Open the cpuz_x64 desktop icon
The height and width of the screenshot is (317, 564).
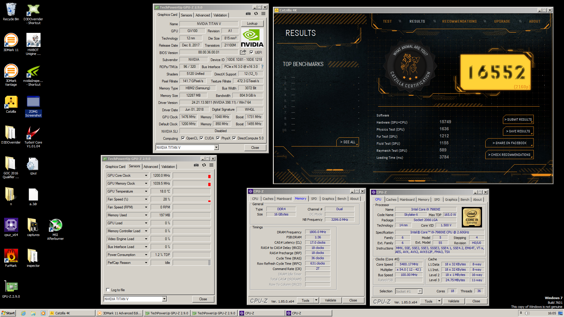click(x=11, y=227)
